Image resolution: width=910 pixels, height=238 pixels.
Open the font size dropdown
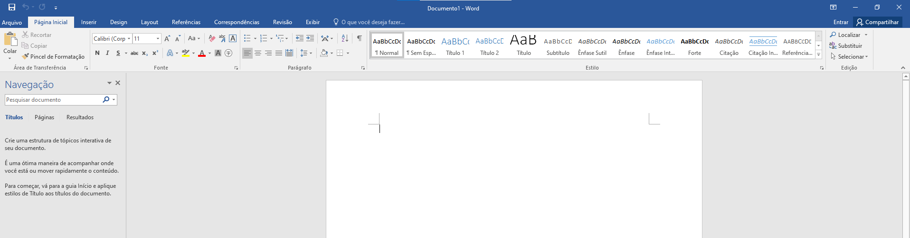(x=158, y=39)
